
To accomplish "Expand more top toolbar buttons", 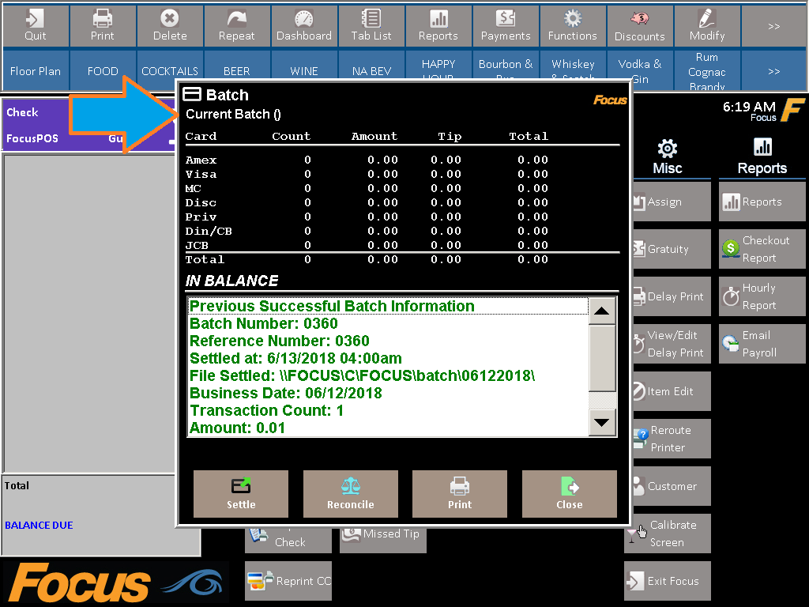I will click(774, 26).
